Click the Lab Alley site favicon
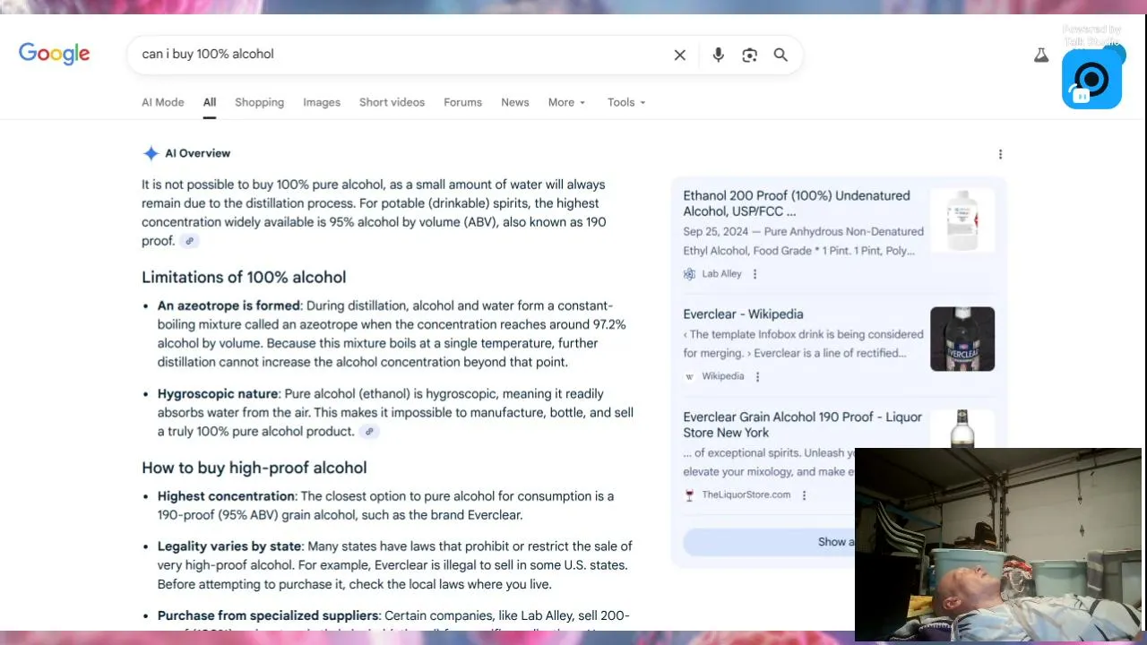 click(689, 274)
